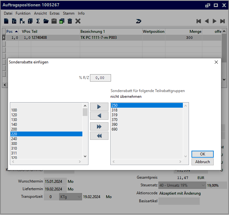Image resolution: width=229 pixels, height=215 pixels.
Task: Click left list scroll down arrow
Action: tap(85, 156)
